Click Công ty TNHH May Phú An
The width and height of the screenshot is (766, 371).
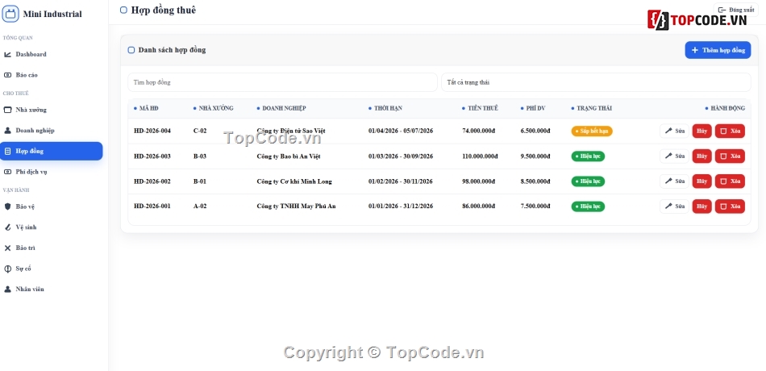point(296,206)
